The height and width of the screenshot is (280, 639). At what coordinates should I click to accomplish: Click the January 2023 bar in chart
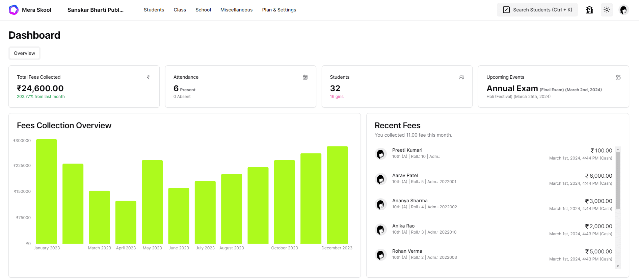[47, 191]
